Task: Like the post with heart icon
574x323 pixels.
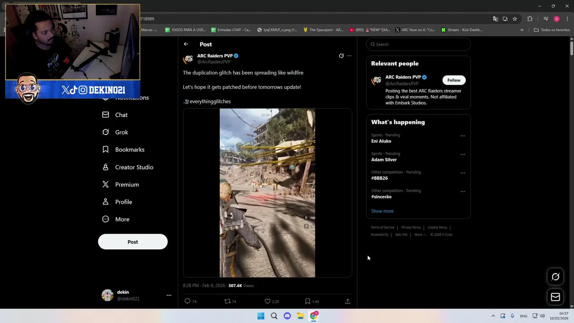Action: coord(267,301)
